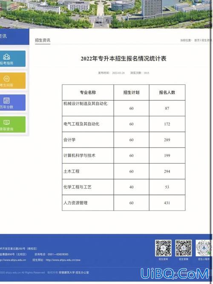Click the 294 applicants value
213x284 pixels.
[x=167, y=171]
